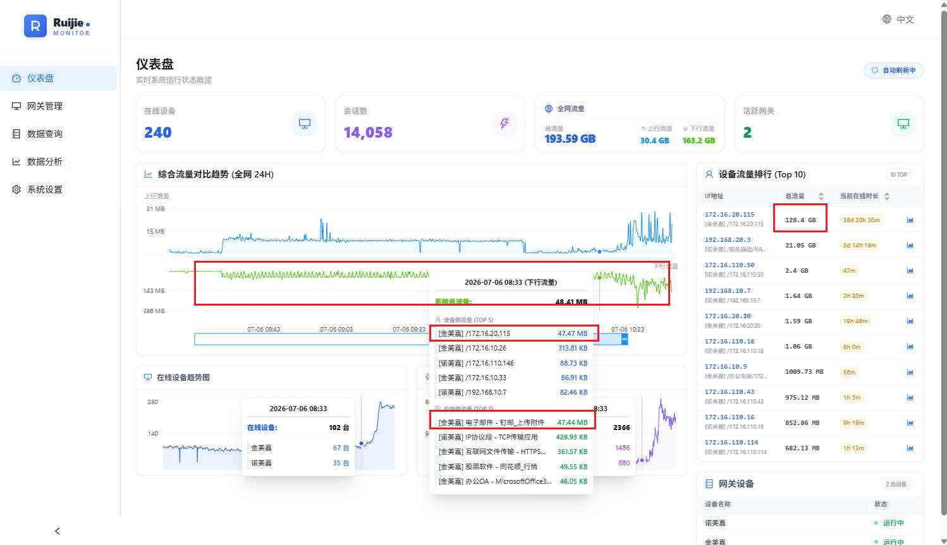Click the 10 TOP badge button
947x545 pixels.
coord(898,174)
